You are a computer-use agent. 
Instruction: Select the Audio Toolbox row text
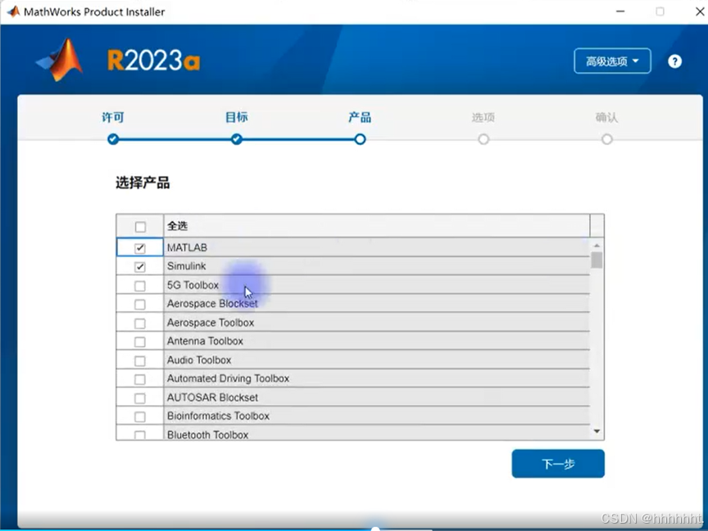[199, 360]
